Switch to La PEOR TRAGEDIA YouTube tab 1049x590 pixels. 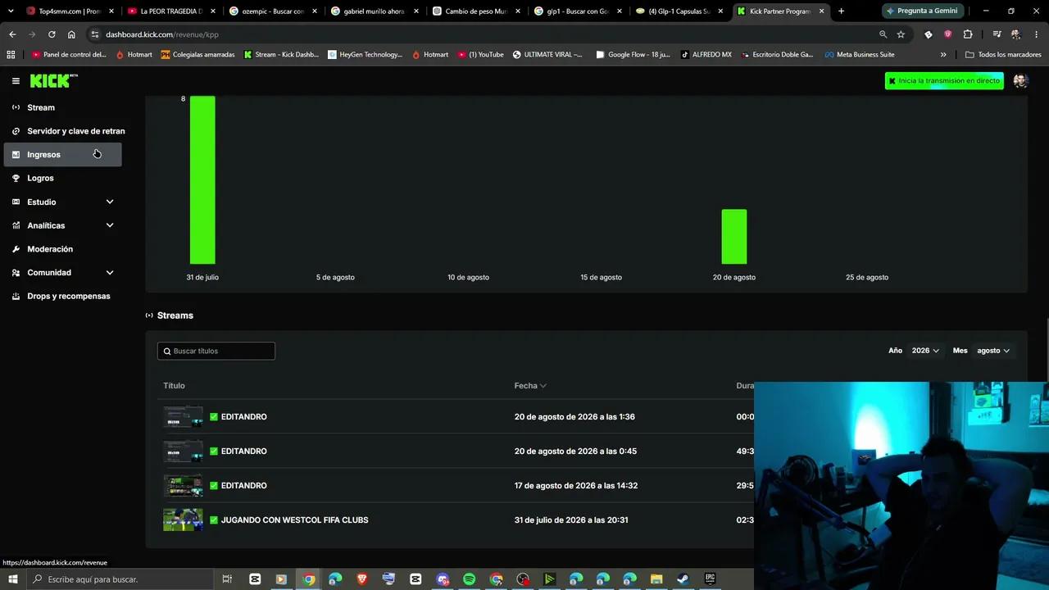point(171,11)
